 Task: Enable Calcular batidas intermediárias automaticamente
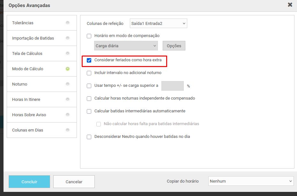pyautogui.click(x=89, y=111)
